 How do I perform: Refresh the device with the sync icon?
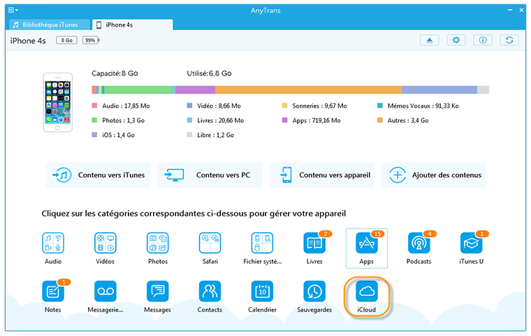point(509,41)
